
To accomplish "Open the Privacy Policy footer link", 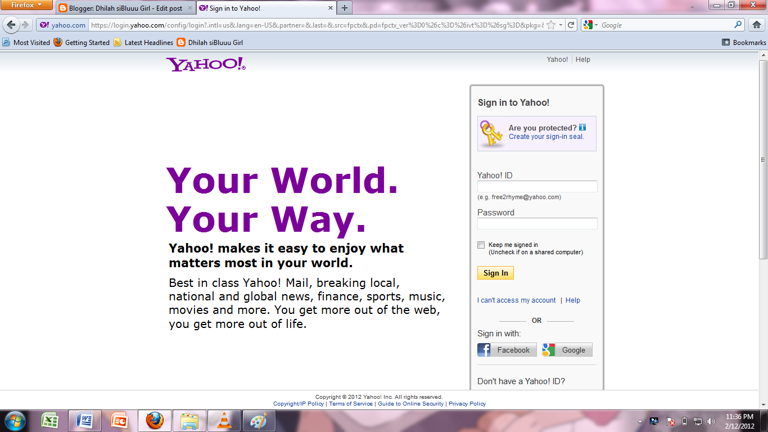I will pyautogui.click(x=467, y=404).
